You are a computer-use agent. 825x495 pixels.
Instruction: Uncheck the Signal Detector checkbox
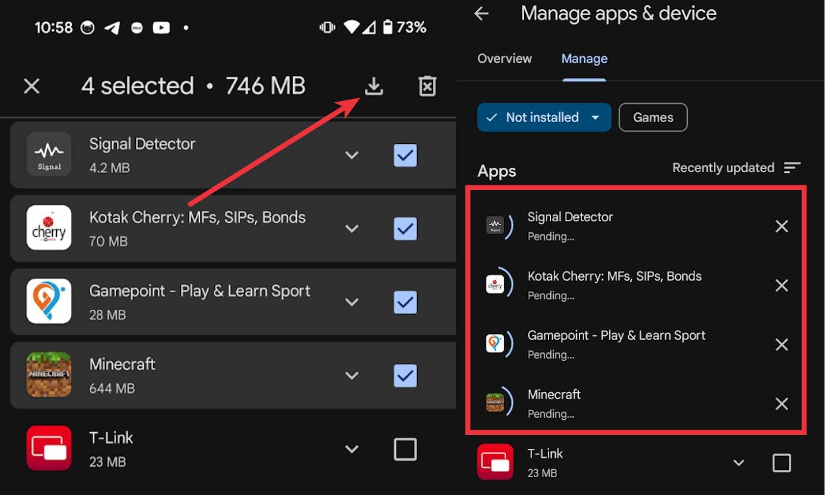405,155
